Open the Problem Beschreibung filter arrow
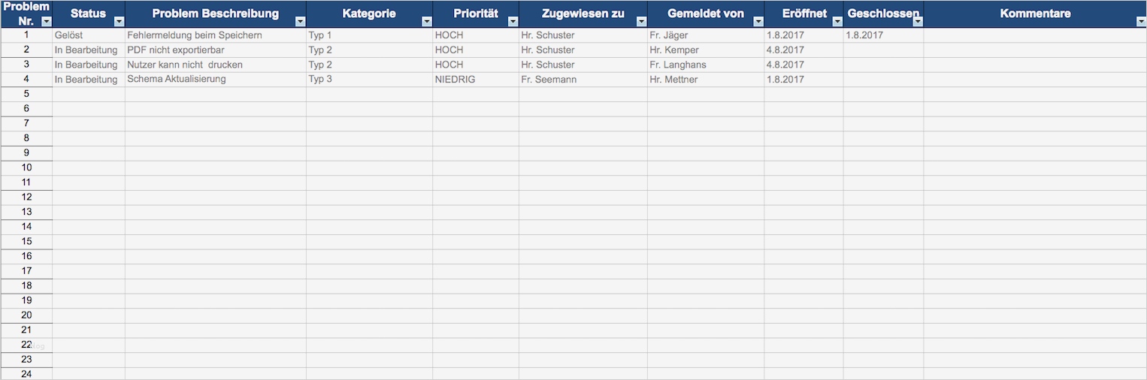 point(300,22)
